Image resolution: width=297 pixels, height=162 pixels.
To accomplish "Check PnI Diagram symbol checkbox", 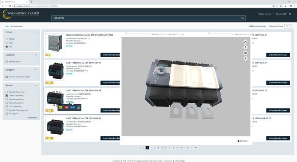I will point(7,114).
